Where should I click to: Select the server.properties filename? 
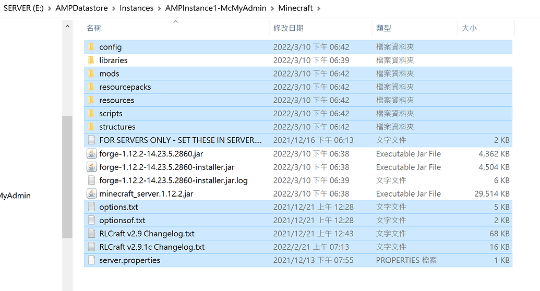pyautogui.click(x=129, y=260)
